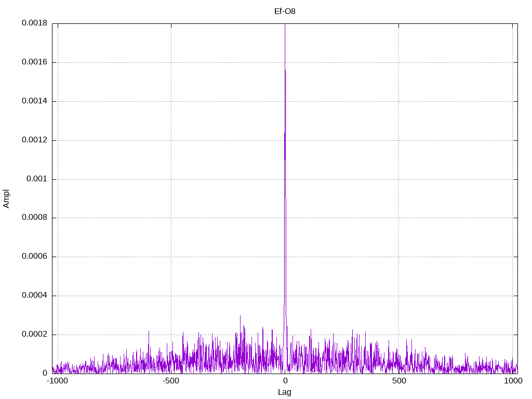Click the 0.0002 y-axis tick label
Image resolution: width=532 pixels, height=399 pixels.
pos(35,334)
